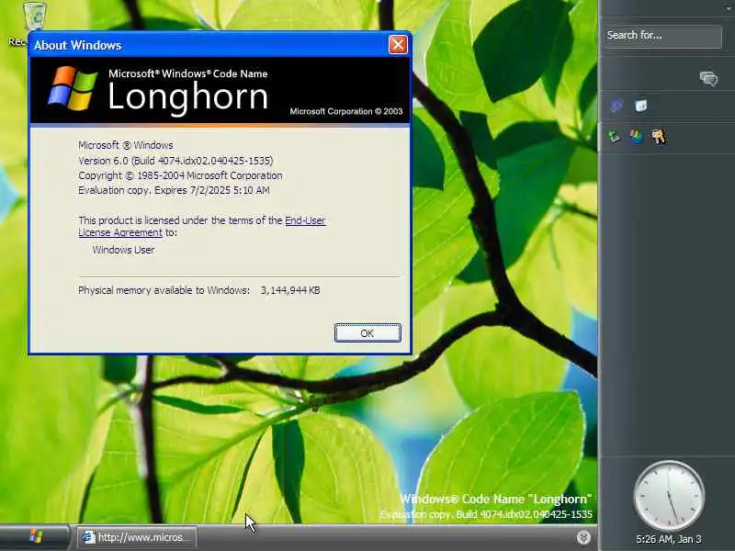This screenshot has height=551, width=735.
Task: Click the keys tray icon in sidebar
Action: (x=659, y=136)
